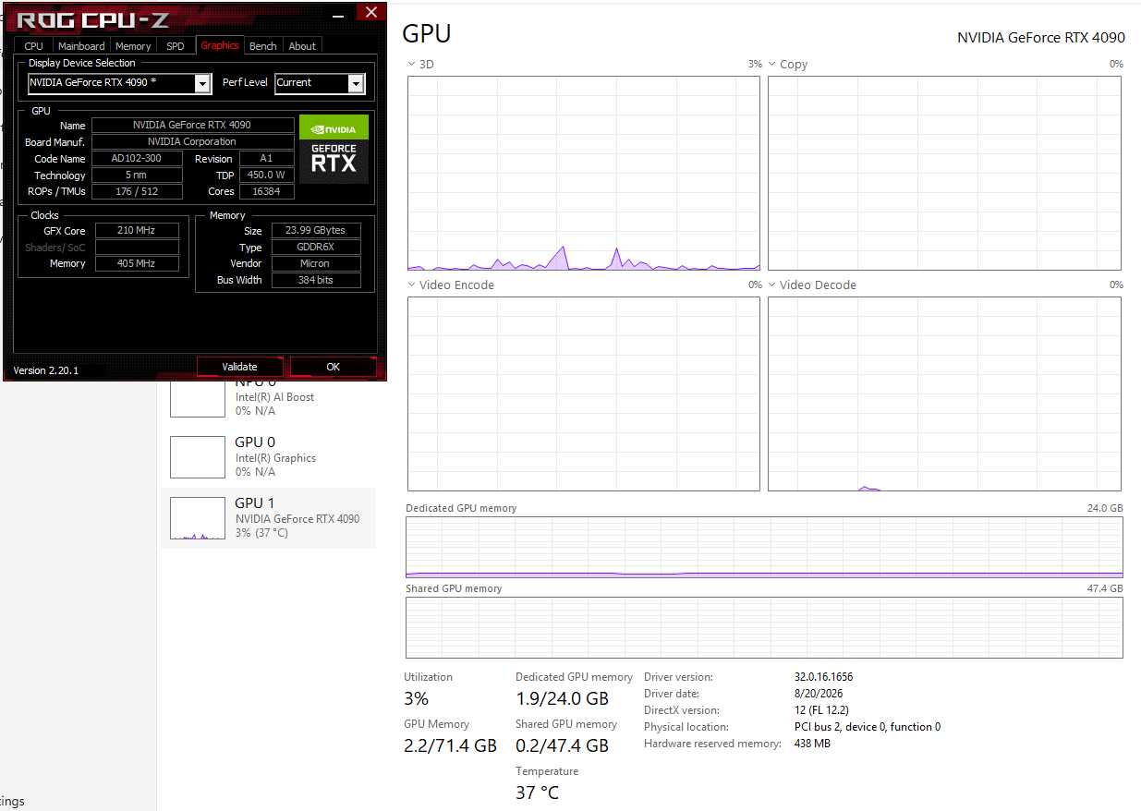Click the Validate button
1141x811 pixels.
tap(240, 367)
